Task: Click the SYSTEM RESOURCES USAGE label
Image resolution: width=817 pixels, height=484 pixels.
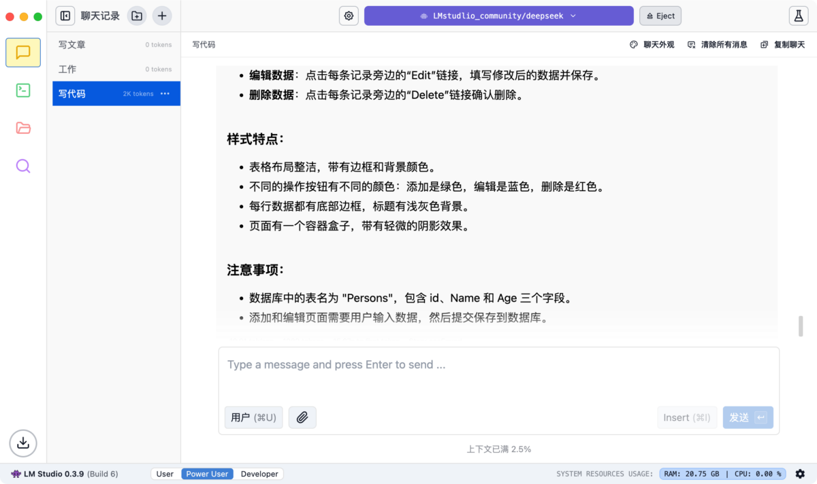Action: coord(605,474)
